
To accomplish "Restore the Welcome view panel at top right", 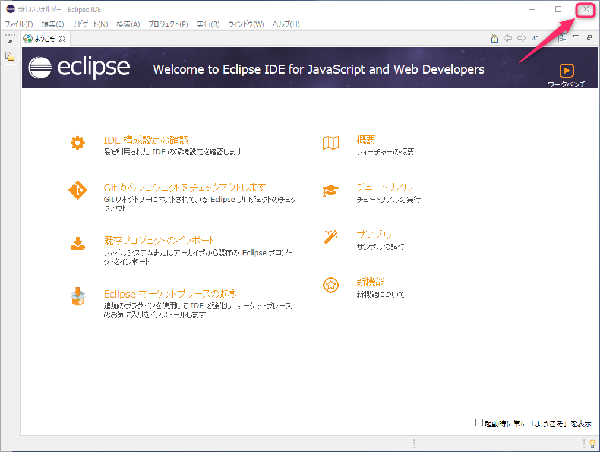I will pyautogui.click(x=589, y=37).
